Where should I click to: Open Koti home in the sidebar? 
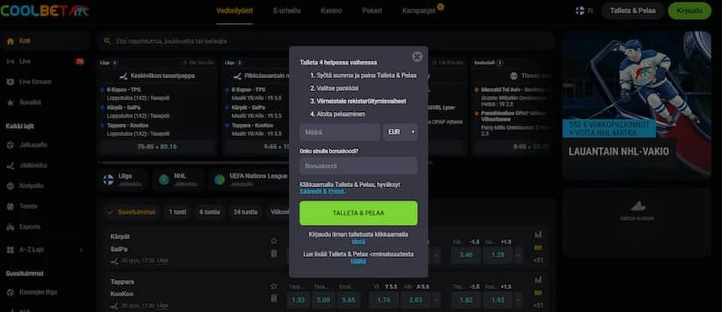45,41
